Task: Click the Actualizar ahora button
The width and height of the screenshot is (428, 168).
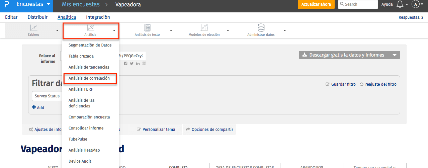Action: click(x=316, y=4)
